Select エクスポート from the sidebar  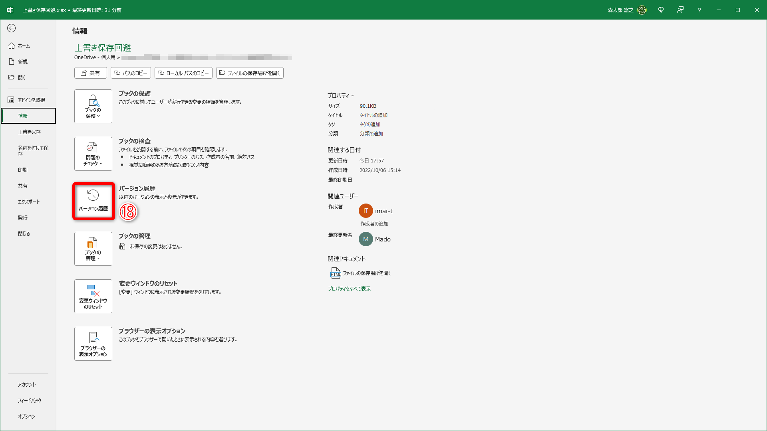(28, 201)
